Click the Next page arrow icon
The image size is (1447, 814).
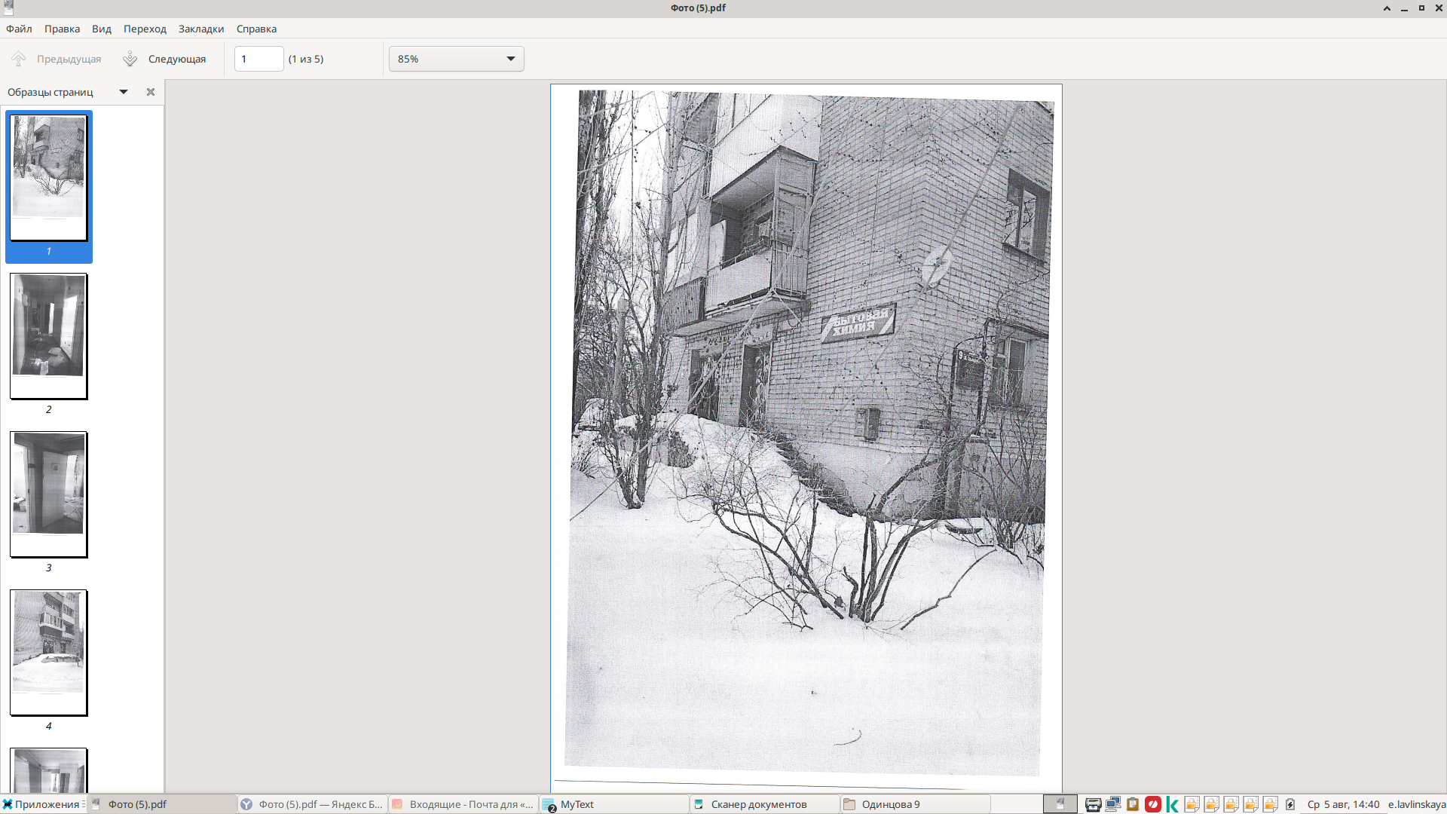[130, 59]
